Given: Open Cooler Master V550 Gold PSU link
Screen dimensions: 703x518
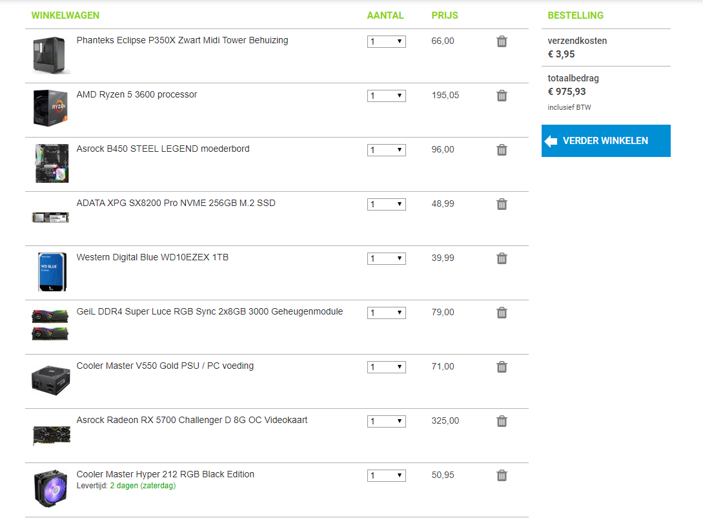Looking at the screenshot, I should [x=165, y=366].
